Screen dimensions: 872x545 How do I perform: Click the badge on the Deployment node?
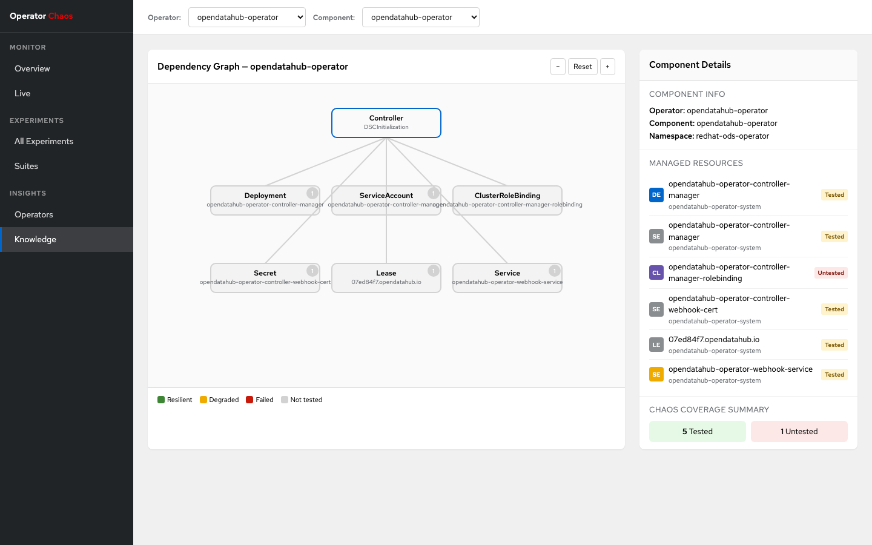click(312, 193)
